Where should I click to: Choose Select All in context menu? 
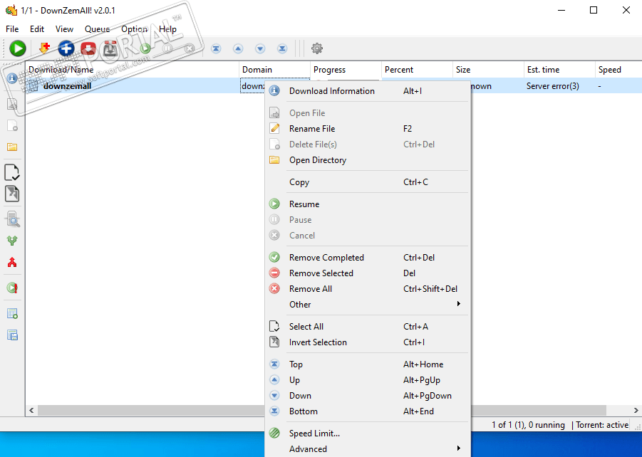point(368,327)
